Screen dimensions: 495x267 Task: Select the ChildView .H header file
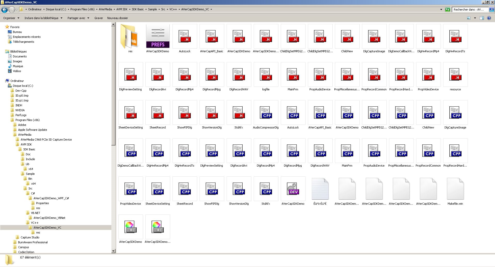tap(347, 36)
